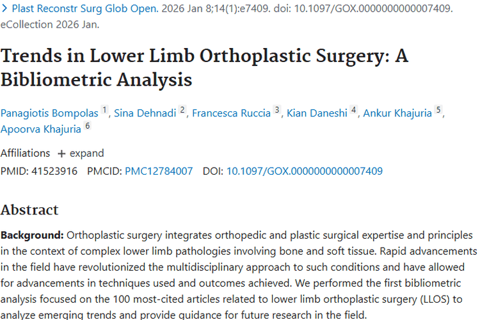Open the DOI link below the authors
480x320 pixels.
tap(305, 171)
